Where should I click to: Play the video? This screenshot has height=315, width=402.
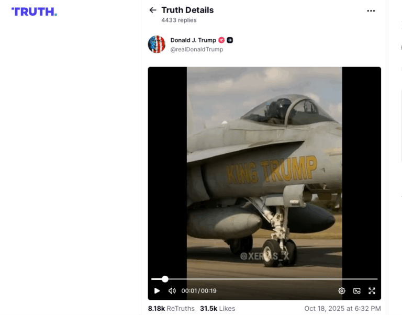coord(157,290)
